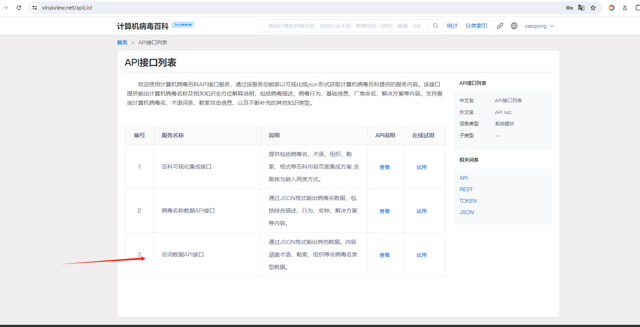Click API接口列表 breadcrumb text
Viewport: 640px width, 327px height.
(x=153, y=42)
